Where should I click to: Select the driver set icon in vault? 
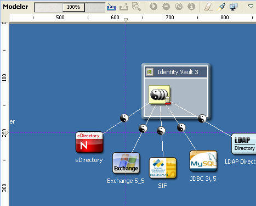point(160,94)
